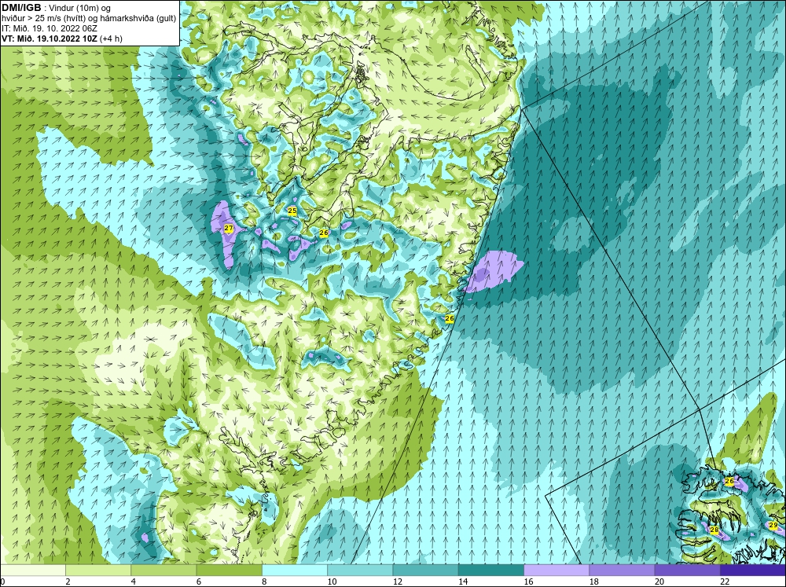The image size is (786, 587).
Task: Click the yellow 27 gust marker
Action: (229, 228)
